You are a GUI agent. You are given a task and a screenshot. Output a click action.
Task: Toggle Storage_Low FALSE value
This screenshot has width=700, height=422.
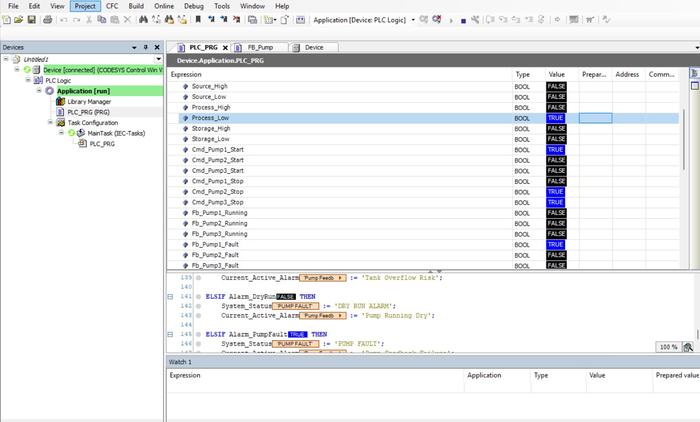point(556,139)
